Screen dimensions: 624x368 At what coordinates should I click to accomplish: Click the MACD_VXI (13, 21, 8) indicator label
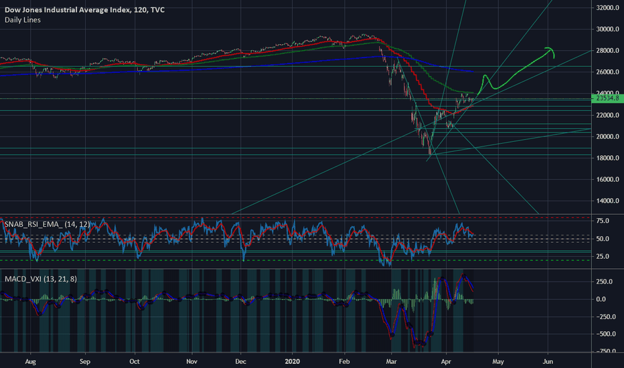point(41,279)
